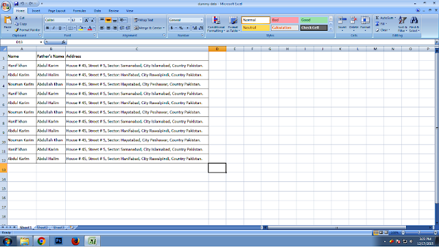Viewport: 439px width, 247px height.
Task: Open the font size dropdown
Action: tap(81, 20)
